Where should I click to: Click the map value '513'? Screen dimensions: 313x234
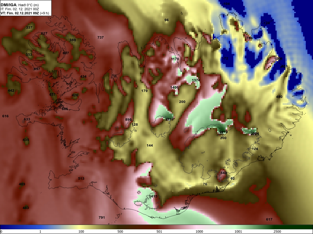coord(81,178)
